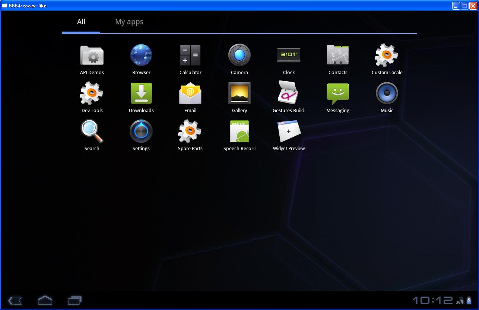Tap the Back navigation button

tap(15, 300)
